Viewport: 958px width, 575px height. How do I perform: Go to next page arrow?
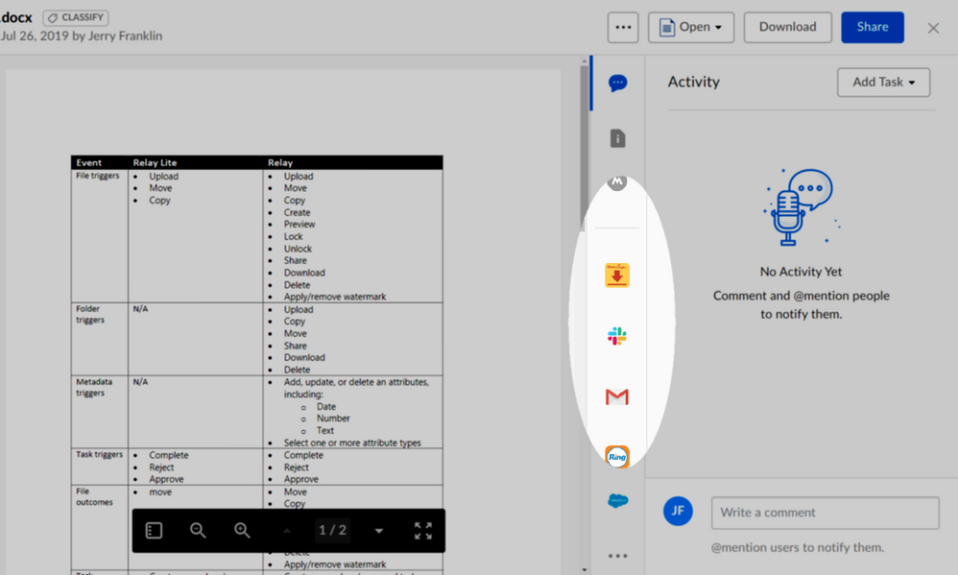pos(379,531)
